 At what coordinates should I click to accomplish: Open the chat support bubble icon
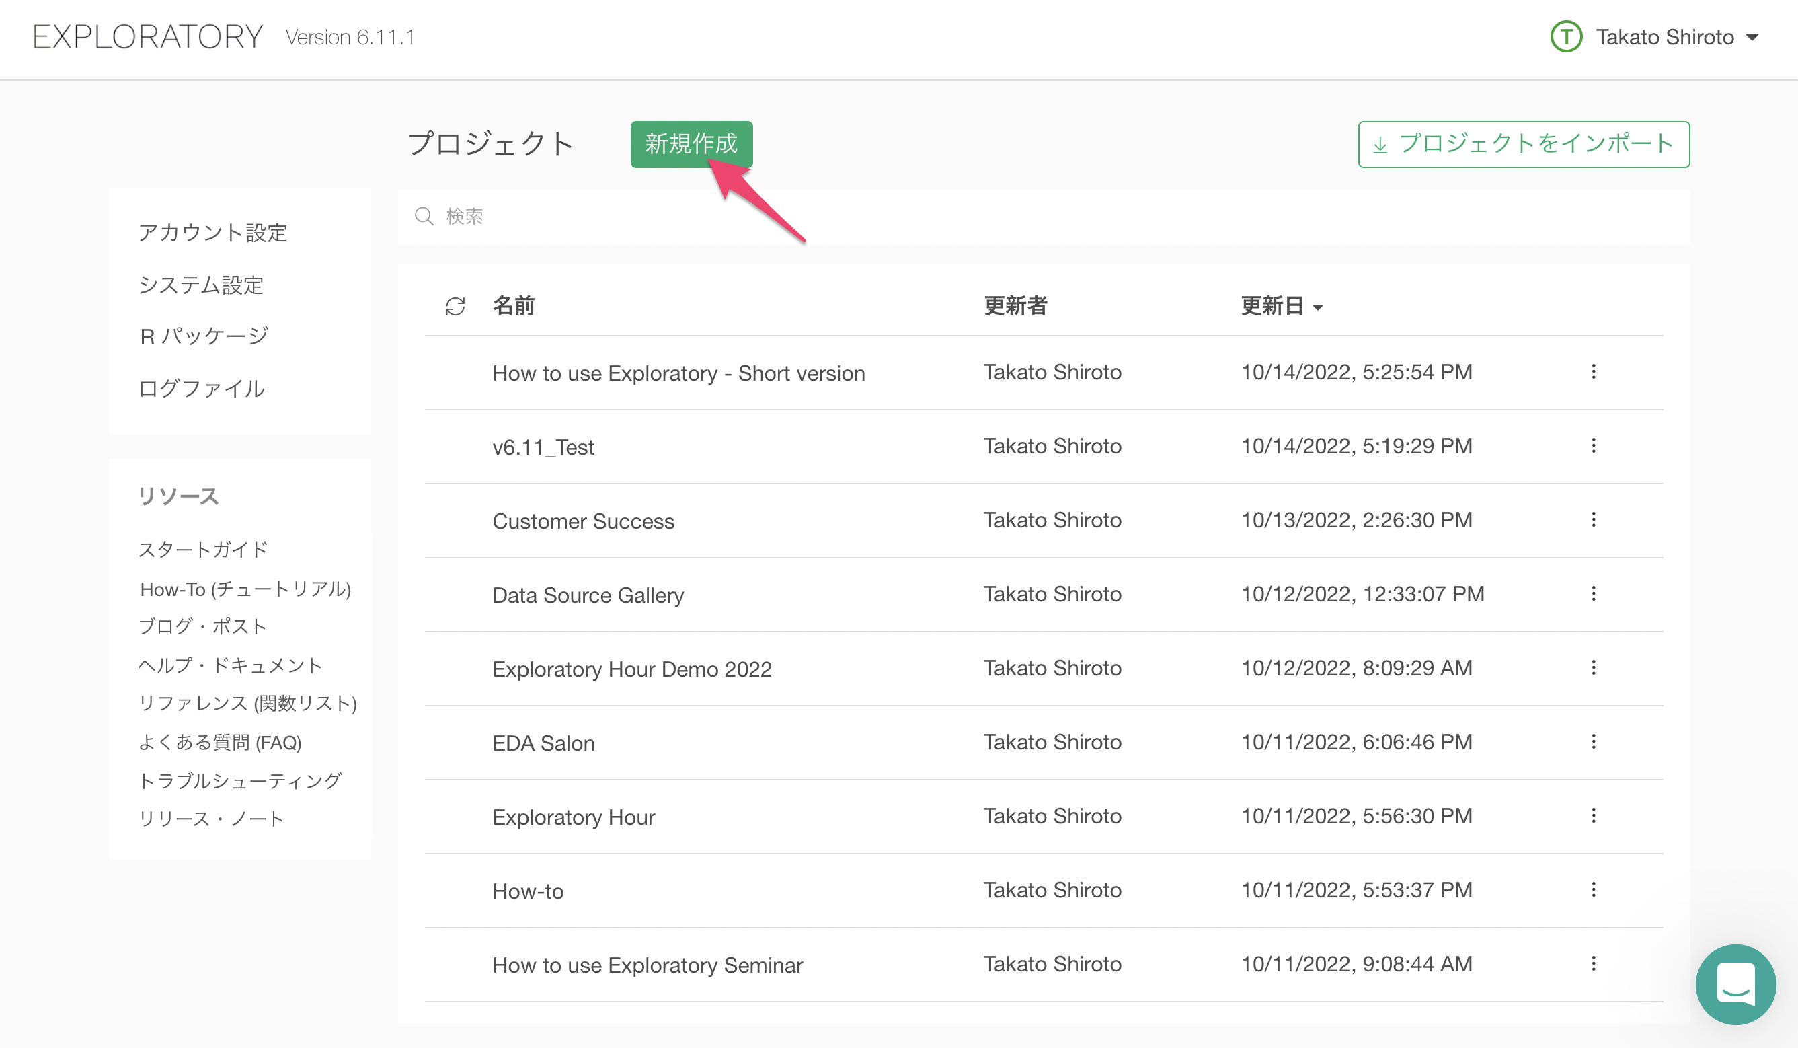point(1735,983)
